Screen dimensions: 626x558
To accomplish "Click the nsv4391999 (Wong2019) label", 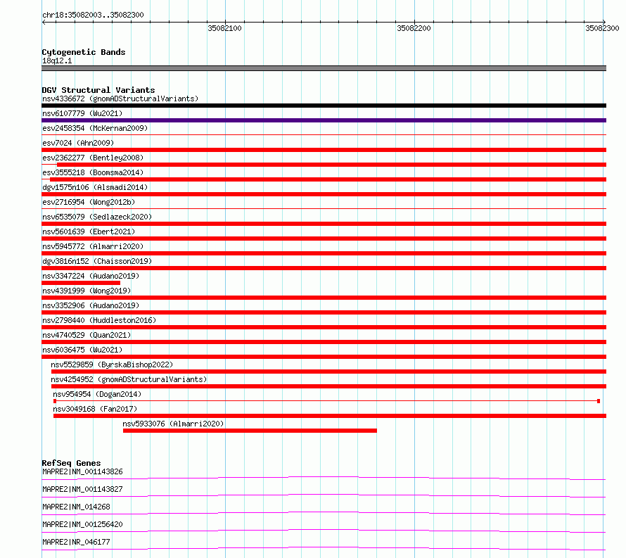I will [x=87, y=291].
